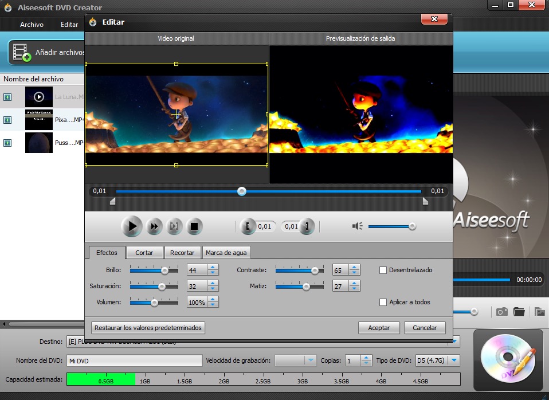Image resolution: width=549 pixels, height=400 pixels.
Task: Enable the Desentrelazado checkbox
Action: [x=383, y=270]
